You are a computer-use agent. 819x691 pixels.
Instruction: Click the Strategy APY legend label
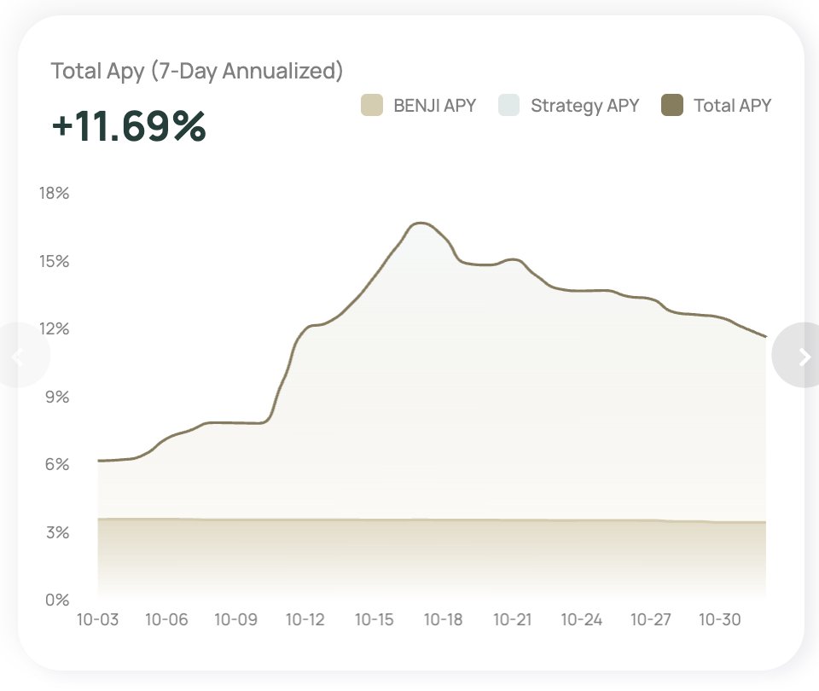click(x=584, y=106)
